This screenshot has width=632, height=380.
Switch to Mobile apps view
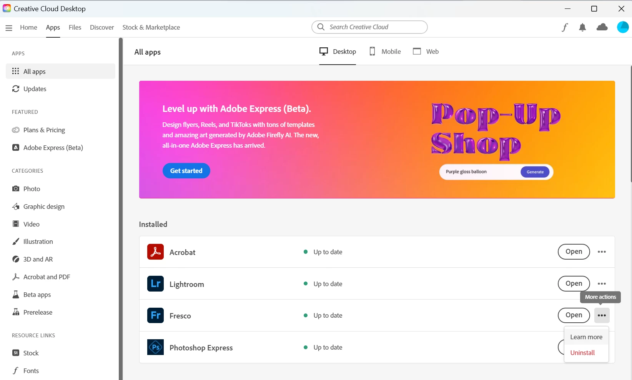pos(385,52)
